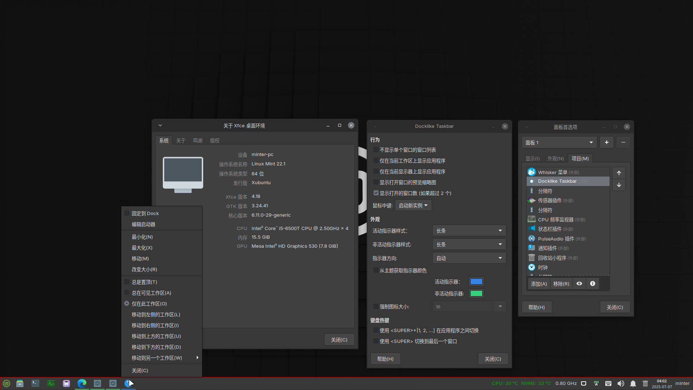This screenshot has width=693, height=390.
Task: Check 显示打开窗口的预览缩略图 option
Action: pyautogui.click(x=376, y=182)
